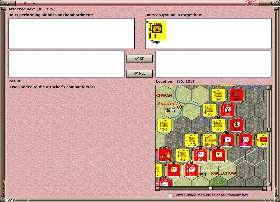This screenshot has height=202, width=280.
Task: Click the KWEICHOW province label on map
Action: point(223,173)
